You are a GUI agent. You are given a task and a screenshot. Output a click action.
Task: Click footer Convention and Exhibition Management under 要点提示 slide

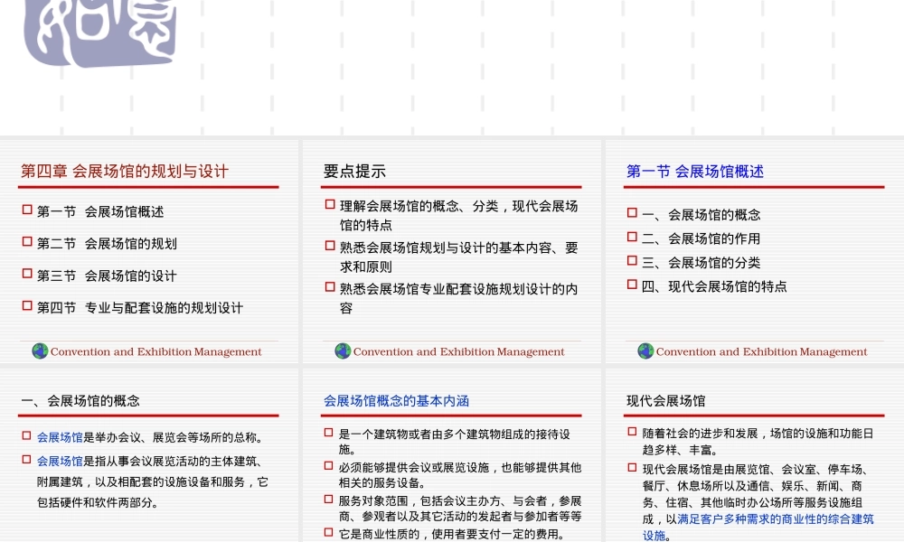[459, 351]
